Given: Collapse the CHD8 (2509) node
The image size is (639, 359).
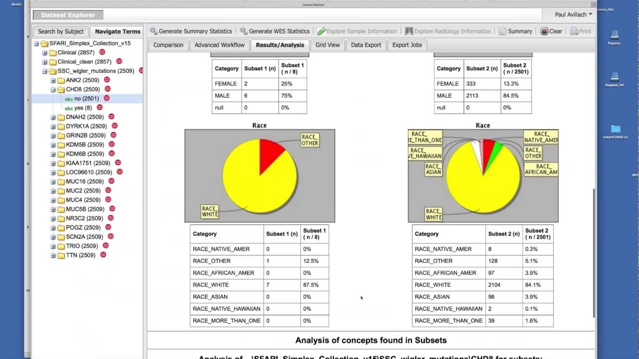Looking at the screenshot, I should click(53, 90).
